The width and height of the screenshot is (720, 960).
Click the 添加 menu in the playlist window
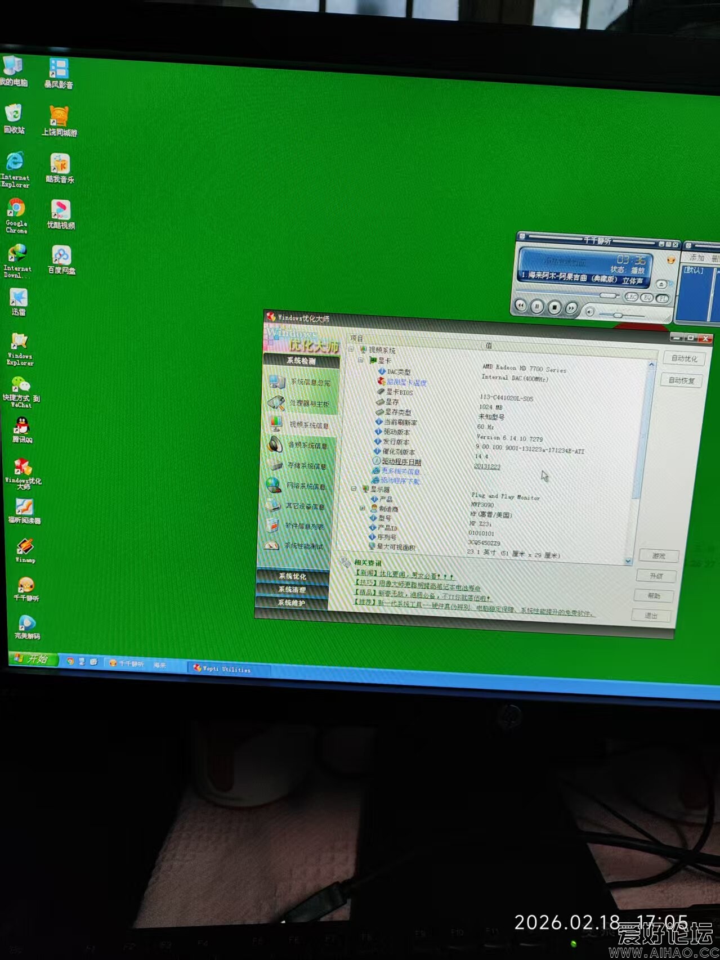pyautogui.click(x=697, y=257)
